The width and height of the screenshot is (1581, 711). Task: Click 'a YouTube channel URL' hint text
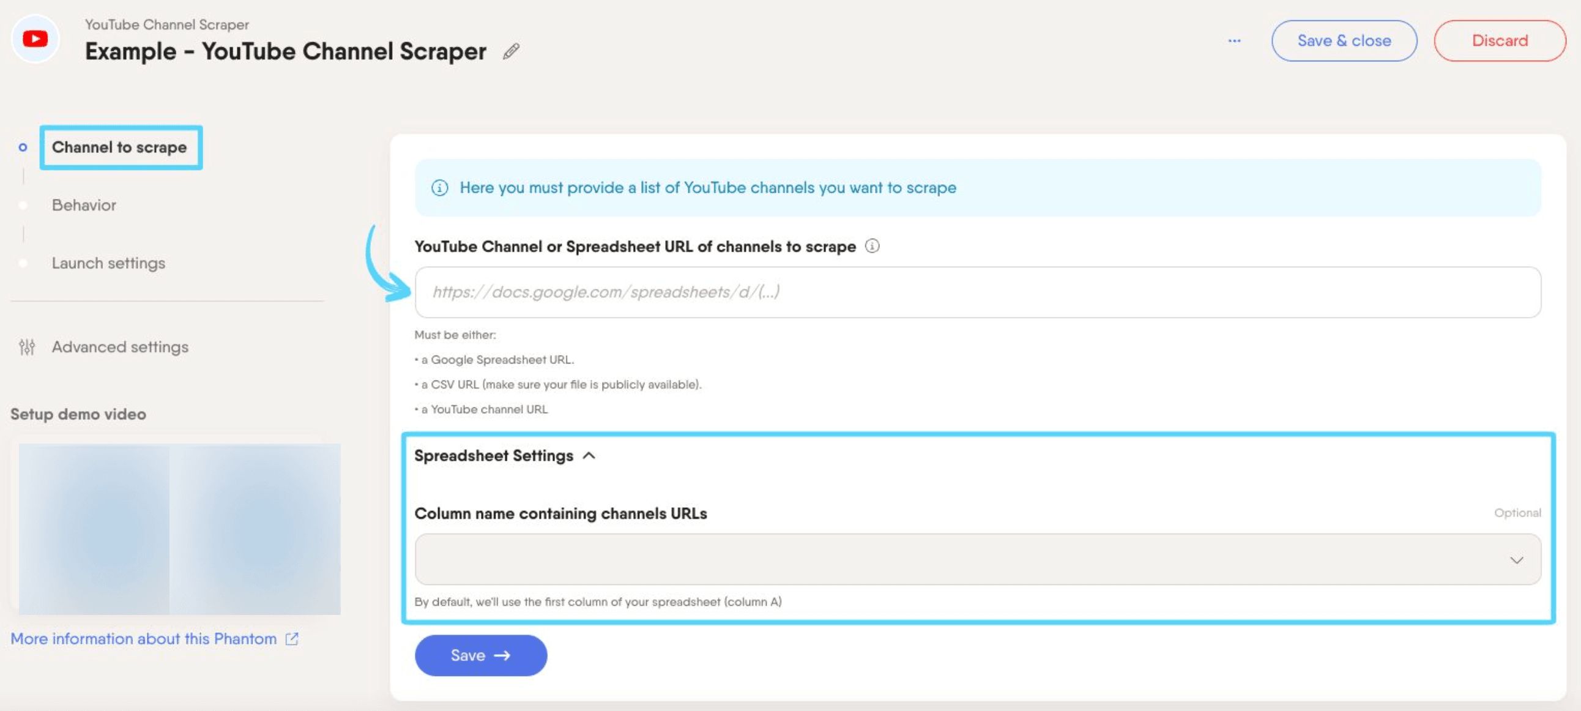click(x=484, y=409)
